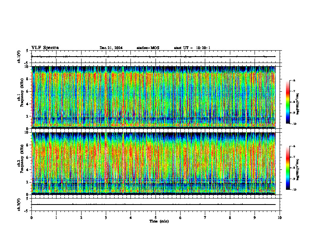Click the "VLF Spectra" plot title
Screen dimensions: 315x244
pos(45,48)
